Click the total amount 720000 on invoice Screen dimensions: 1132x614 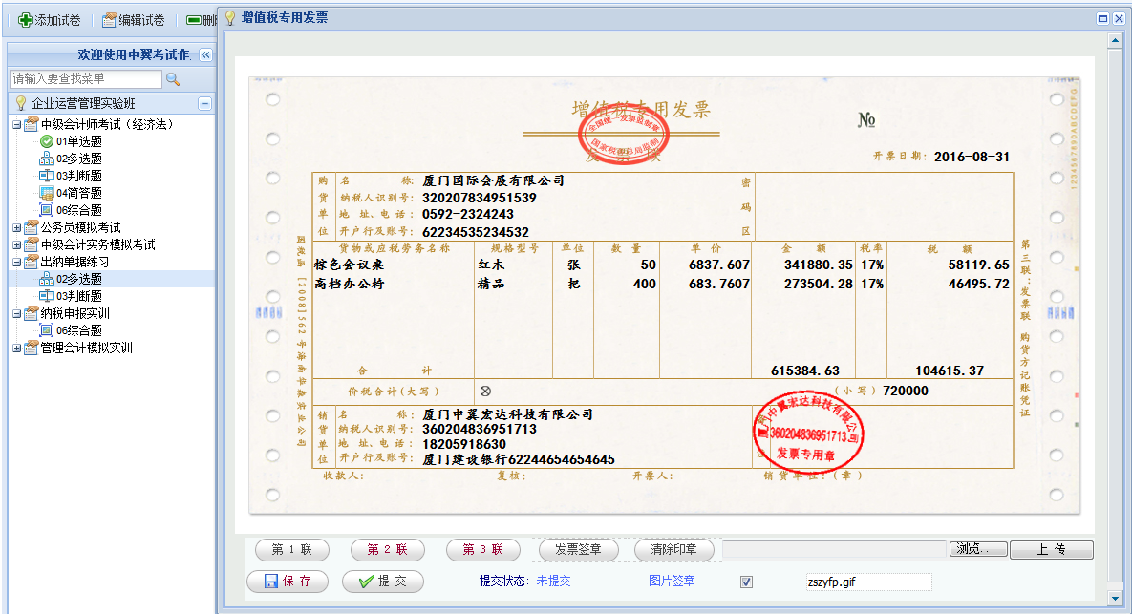(906, 392)
